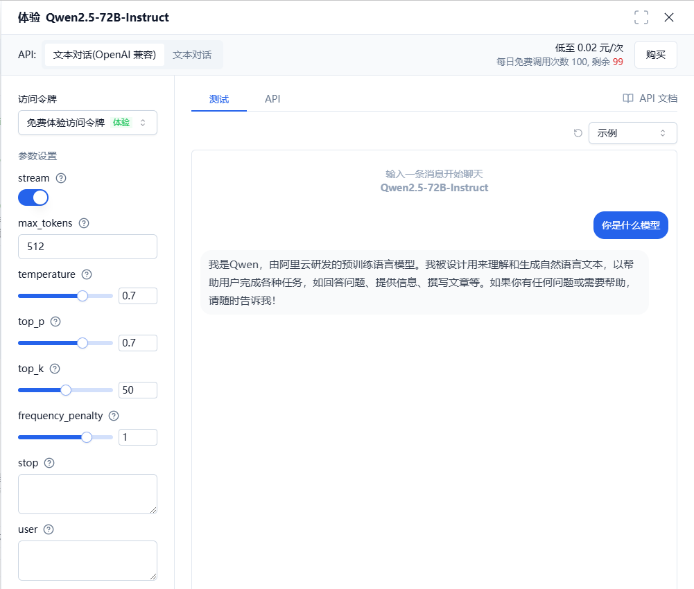
Task: Click help icon next to temperature
Action: (x=87, y=274)
